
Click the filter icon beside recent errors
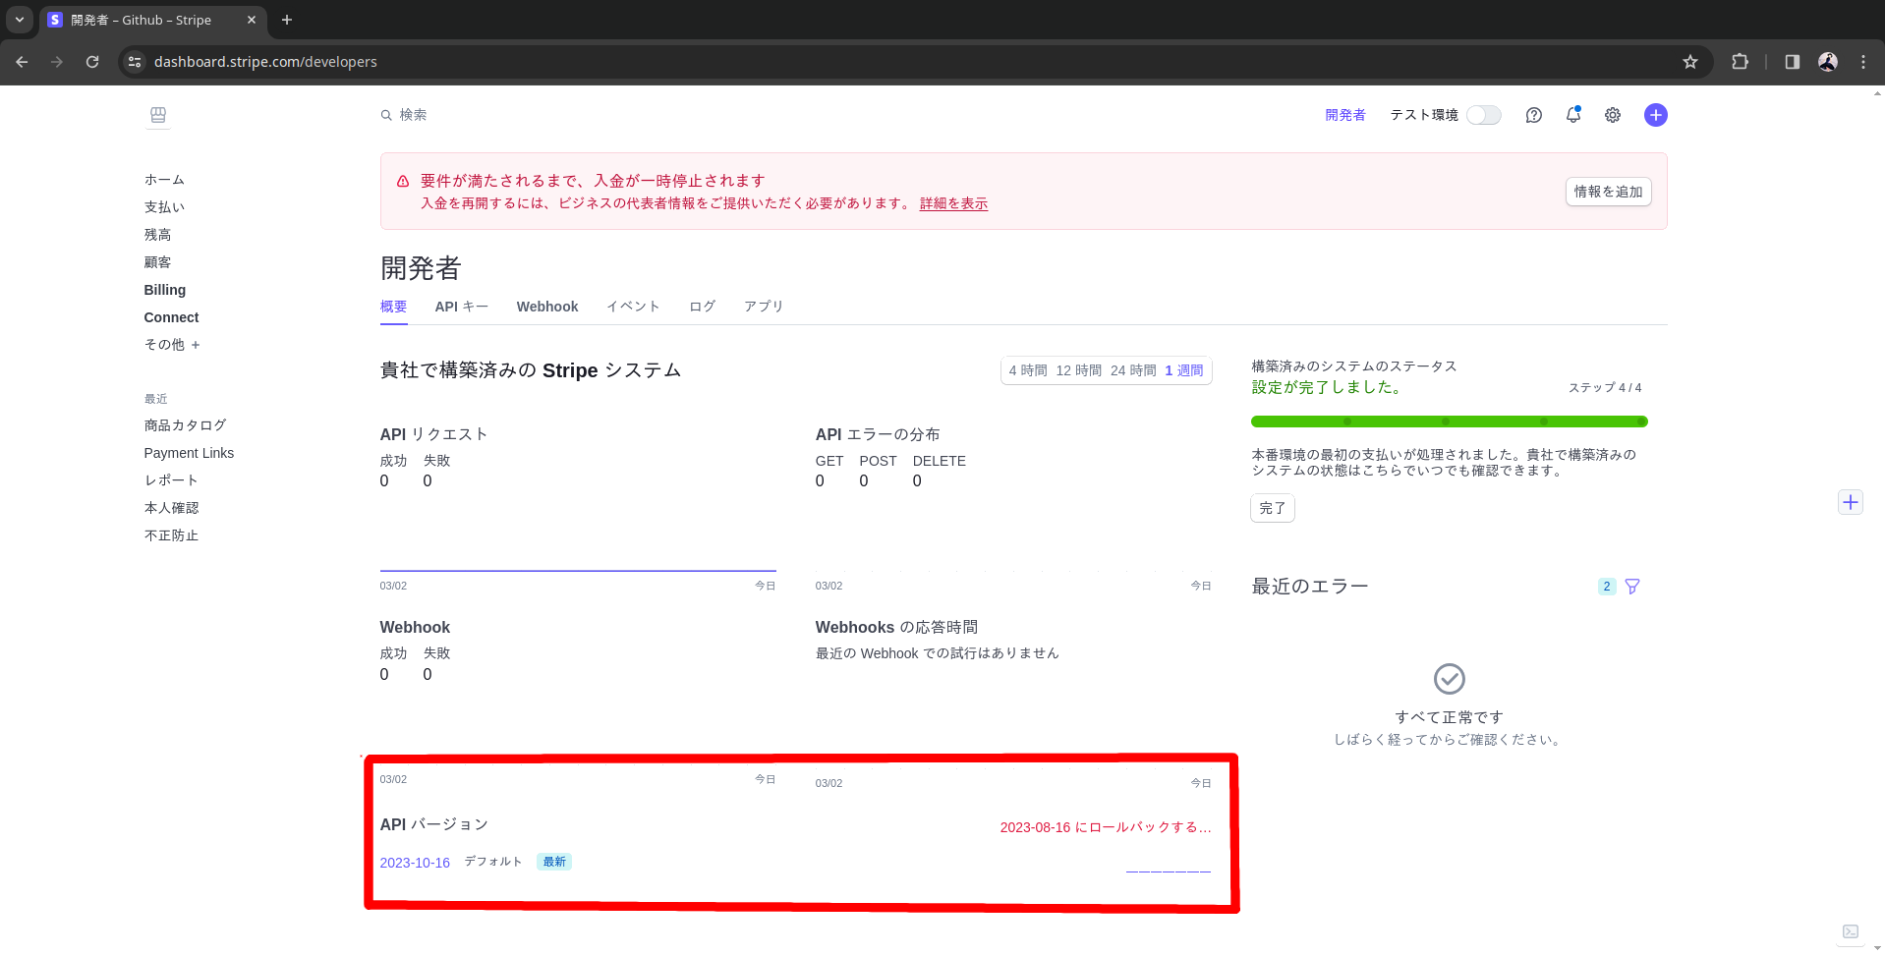1632,587
